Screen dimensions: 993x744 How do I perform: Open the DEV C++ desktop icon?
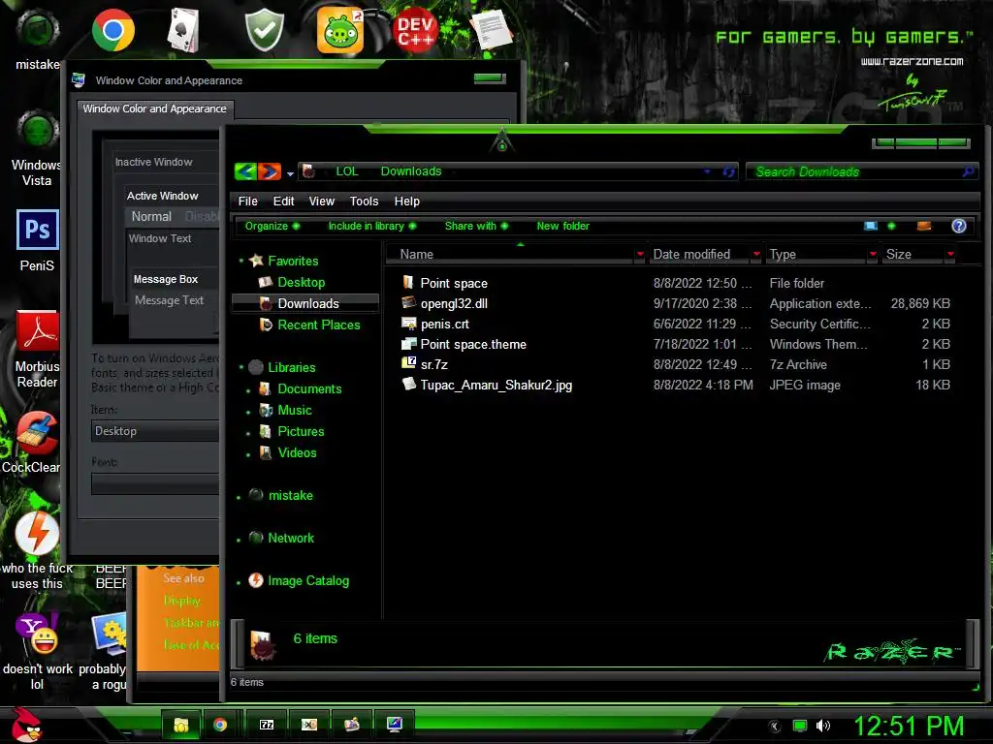(x=415, y=30)
